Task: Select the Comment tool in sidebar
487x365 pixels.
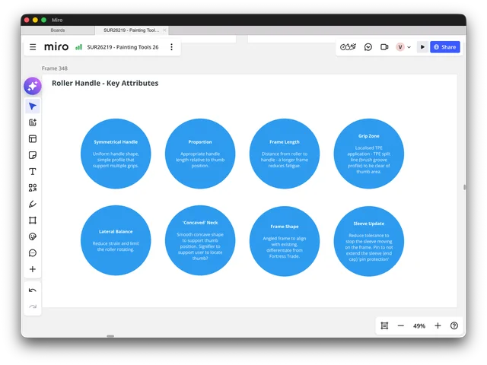Action: click(x=33, y=253)
